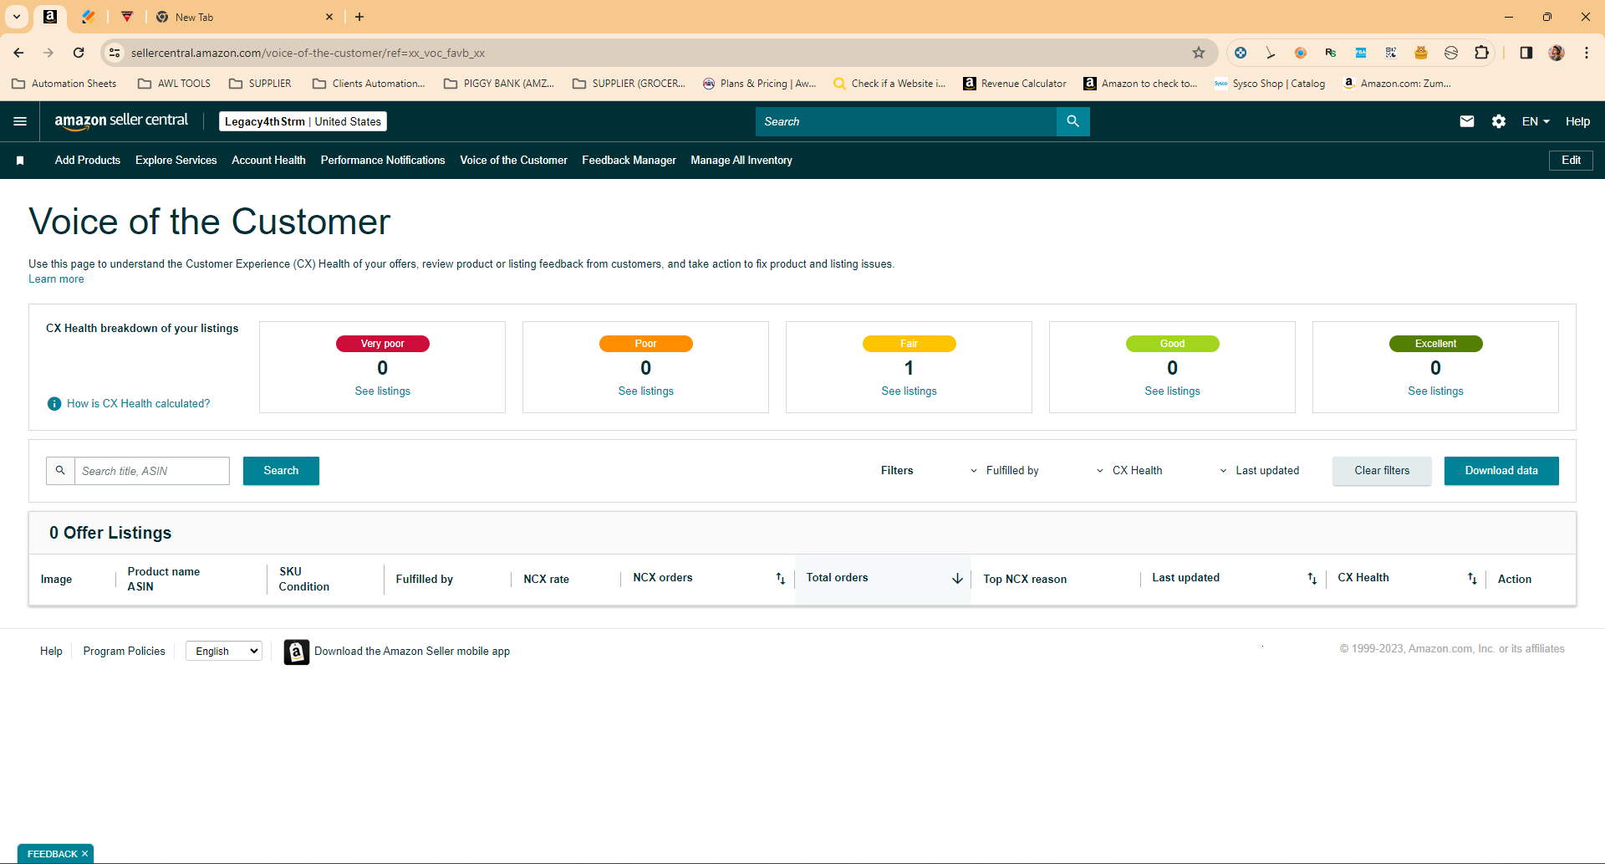Close the FEEDBACK widget with X
Viewport: 1605px width, 864px height.
coord(84,854)
